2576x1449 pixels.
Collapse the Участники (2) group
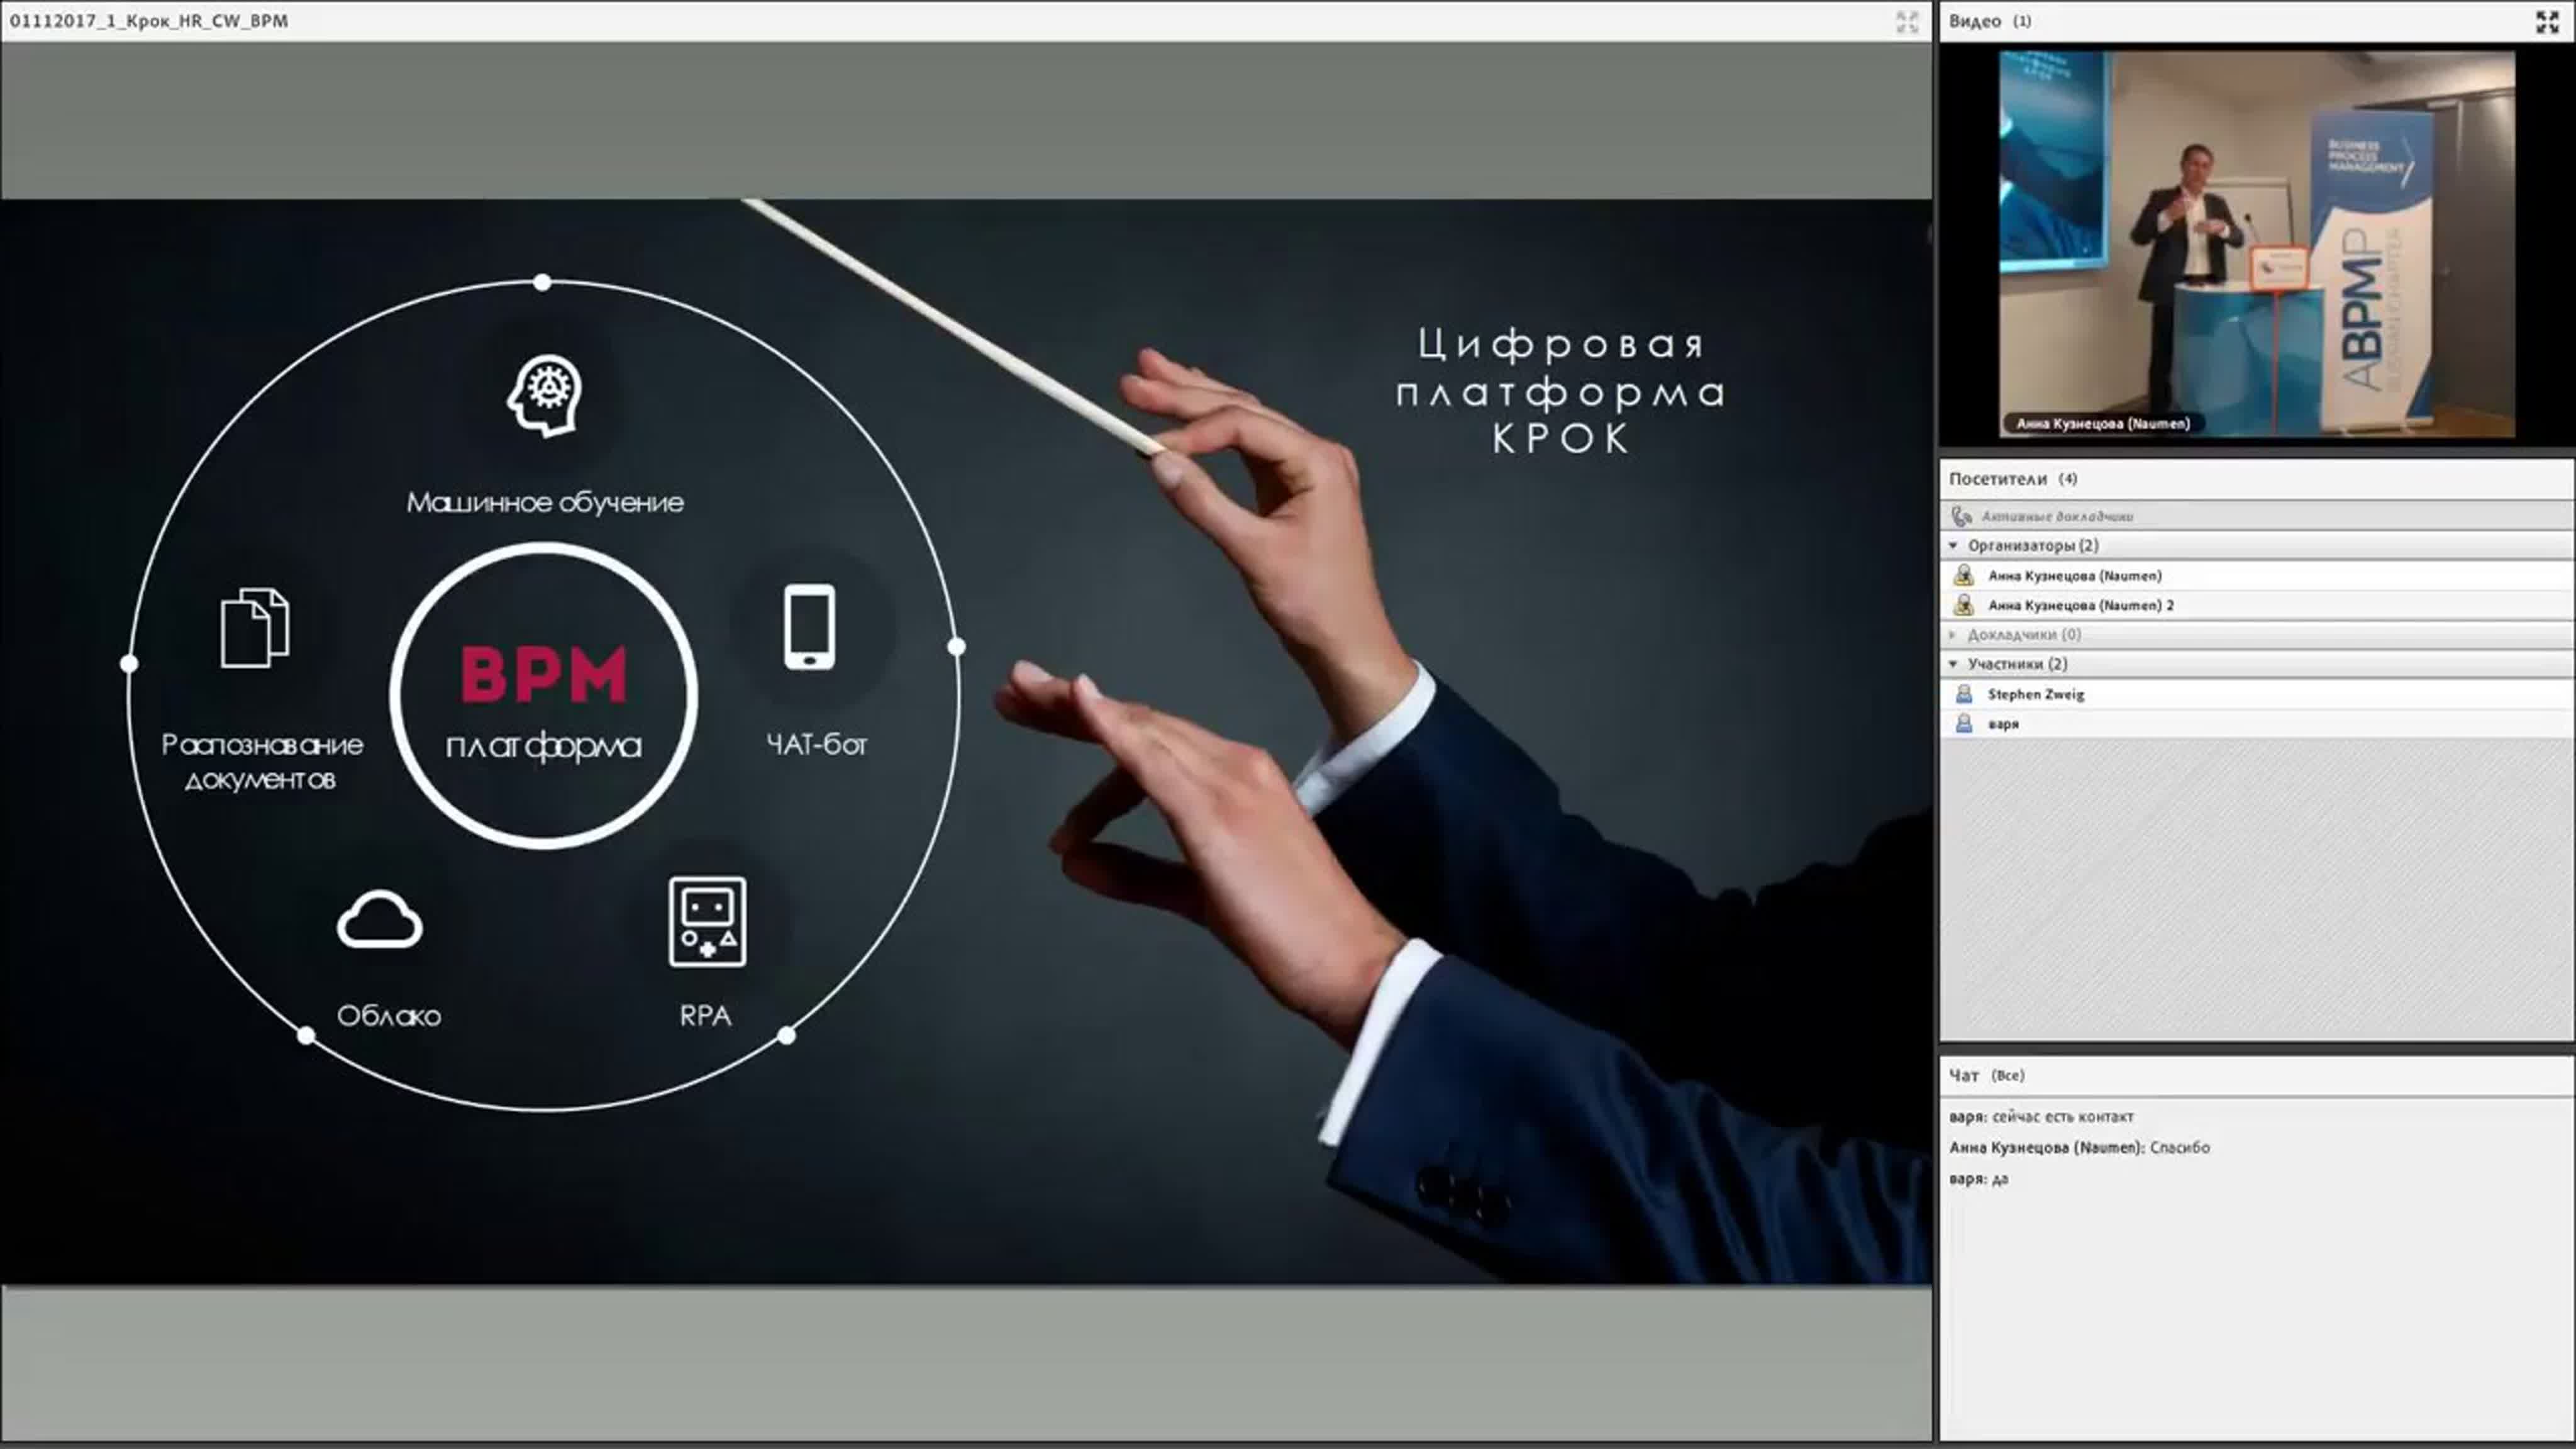click(x=1954, y=663)
